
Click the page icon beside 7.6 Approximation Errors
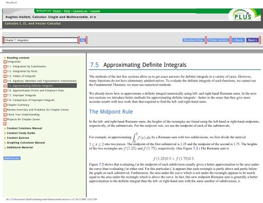click(5, 90)
